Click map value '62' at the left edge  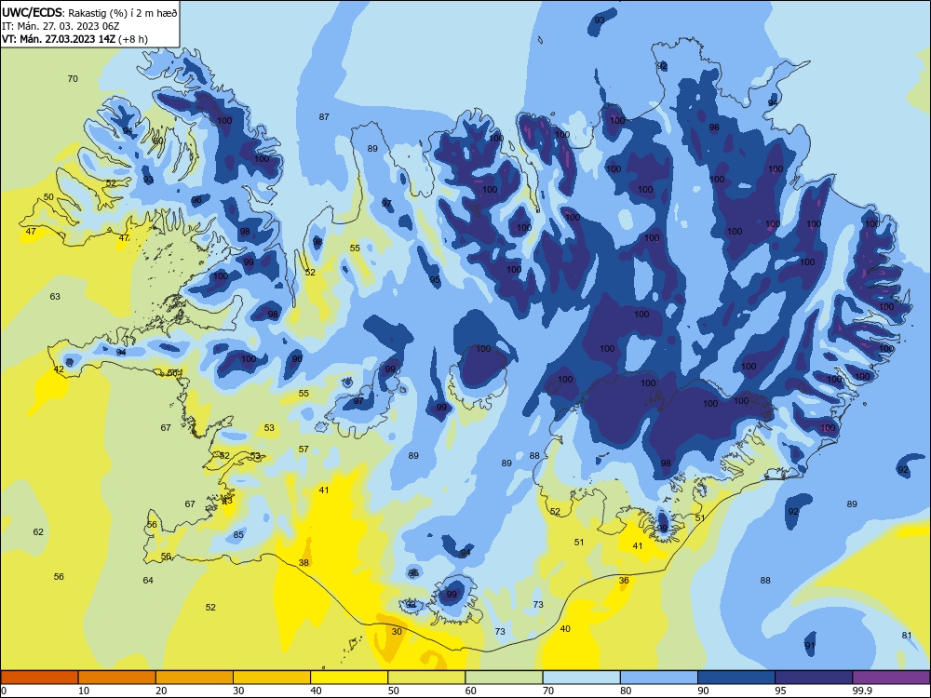pos(38,531)
